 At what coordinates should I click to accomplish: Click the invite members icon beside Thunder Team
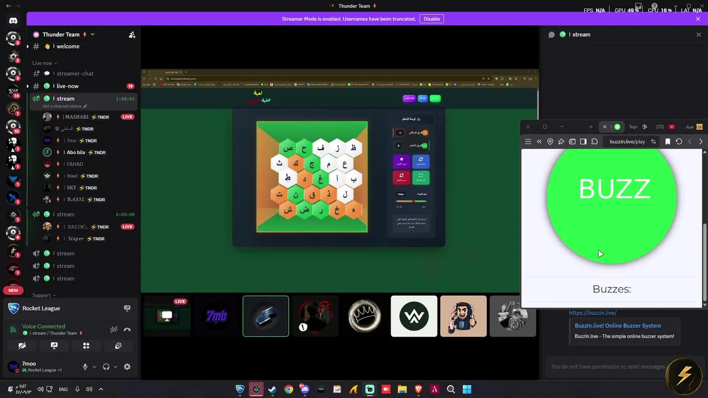(x=132, y=34)
